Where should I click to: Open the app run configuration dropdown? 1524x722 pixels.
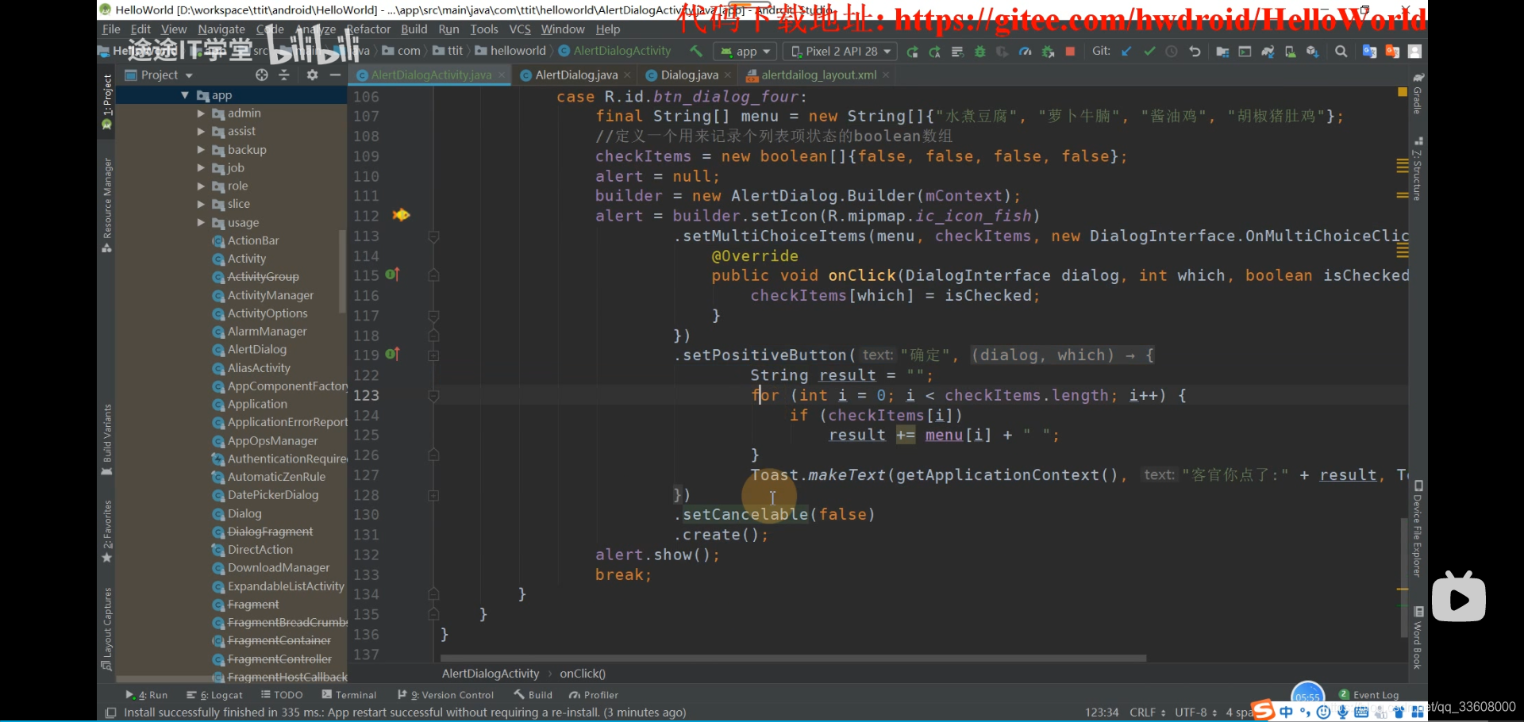(745, 51)
